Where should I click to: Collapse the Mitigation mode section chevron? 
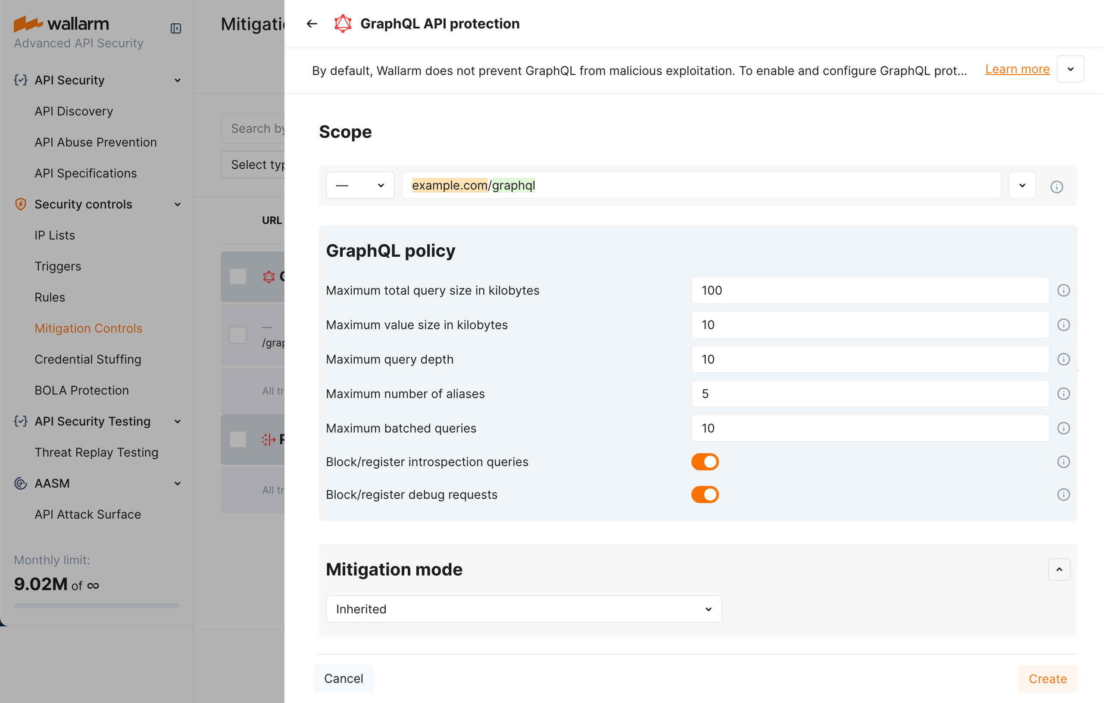point(1059,569)
